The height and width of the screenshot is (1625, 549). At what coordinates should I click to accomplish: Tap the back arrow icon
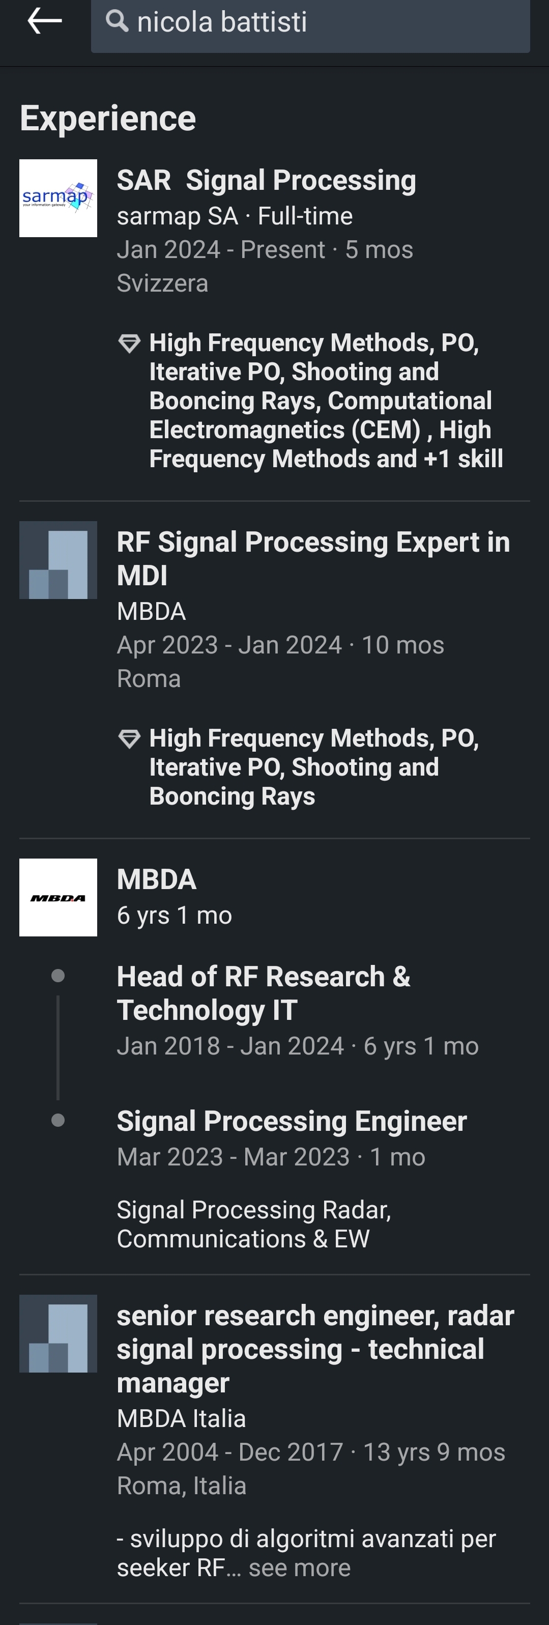coord(45,21)
